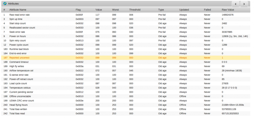Screen dimensions: 254x118
Task: Select the End-to-end error attribute
Action: (18, 53)
